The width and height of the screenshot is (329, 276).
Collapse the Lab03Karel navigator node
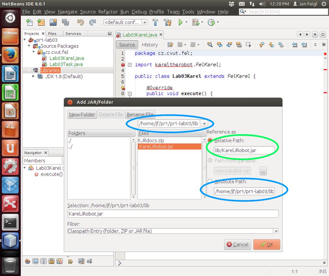[25, 168]
